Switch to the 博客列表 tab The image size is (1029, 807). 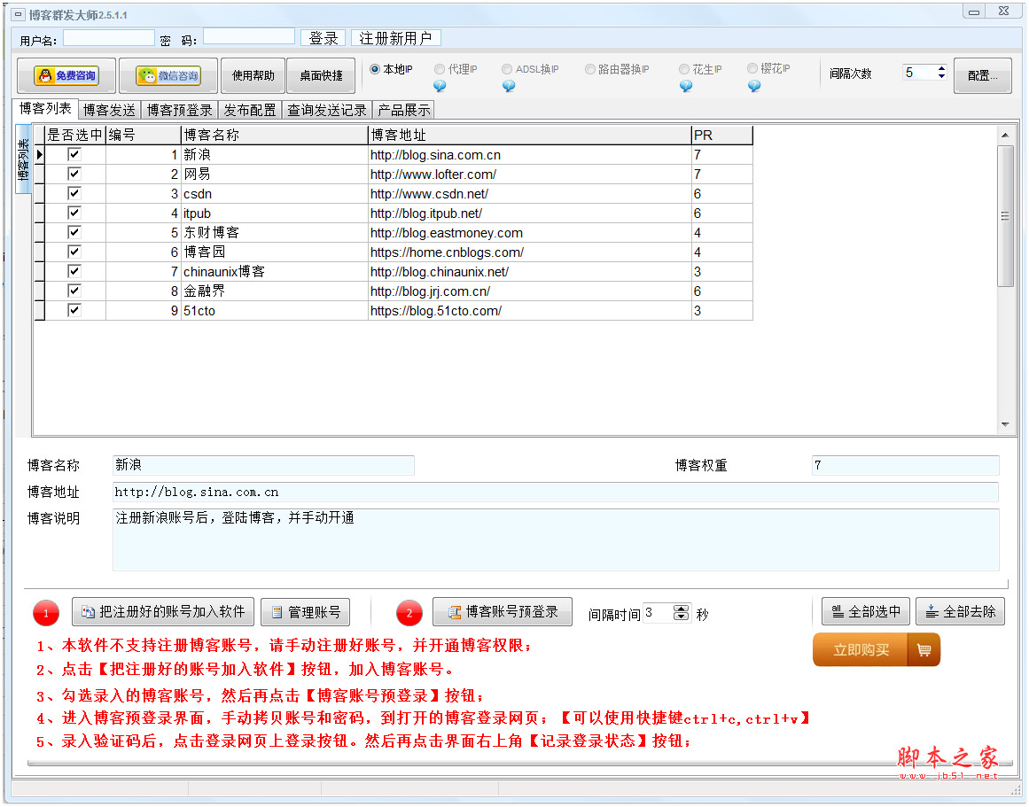click(45, 109)
